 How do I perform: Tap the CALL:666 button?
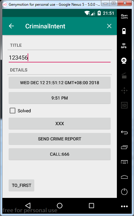(x=60, y=154)
